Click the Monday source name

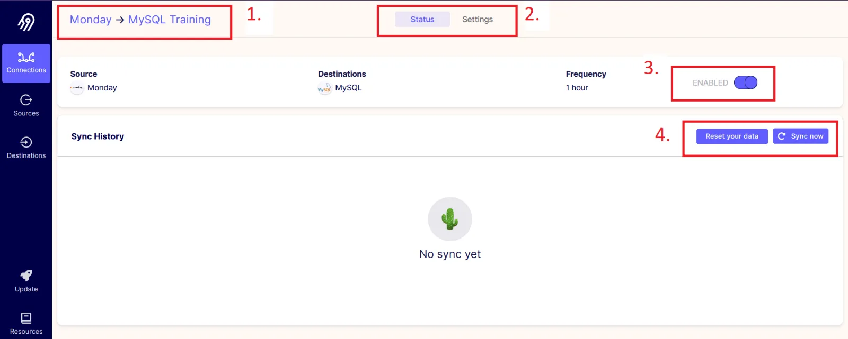coord(102,88)
